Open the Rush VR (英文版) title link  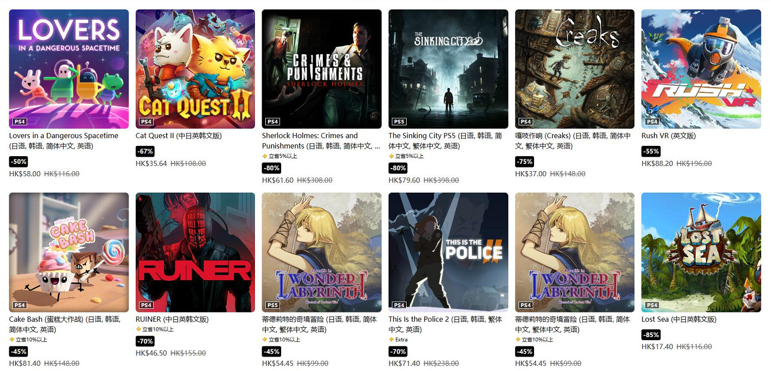pos(669,136)
